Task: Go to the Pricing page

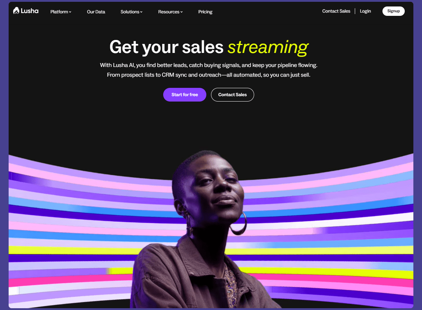Action: click(205, 12)
